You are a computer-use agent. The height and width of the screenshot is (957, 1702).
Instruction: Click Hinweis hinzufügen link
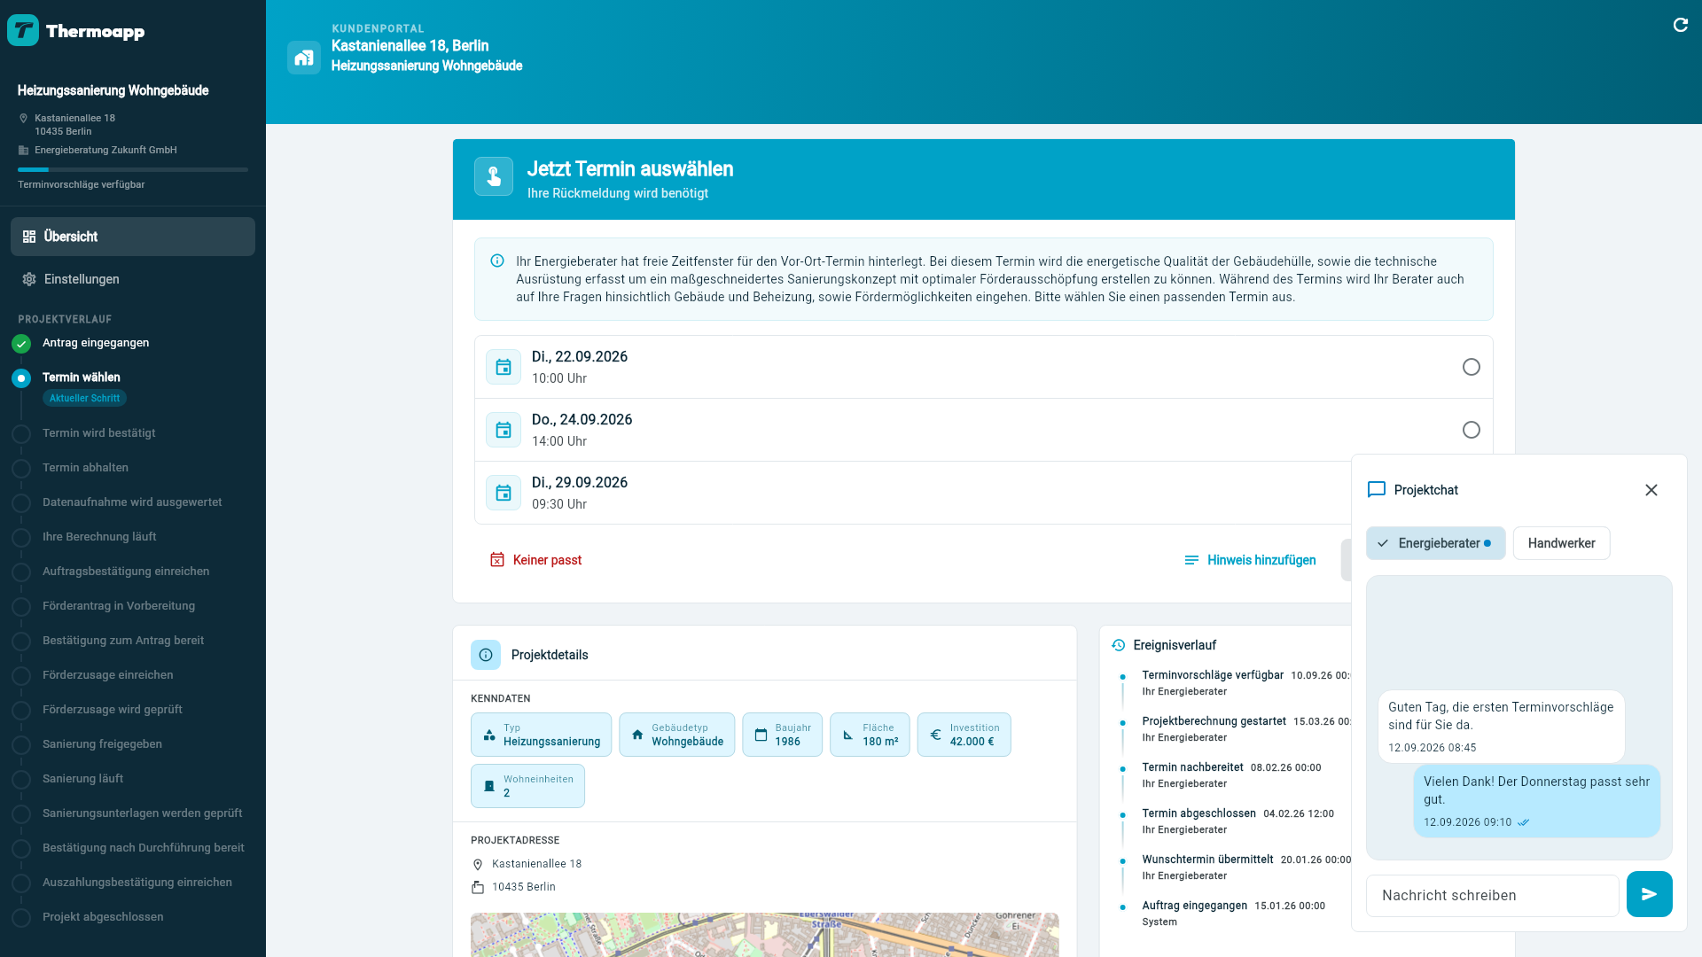(x=1250, y=560)
